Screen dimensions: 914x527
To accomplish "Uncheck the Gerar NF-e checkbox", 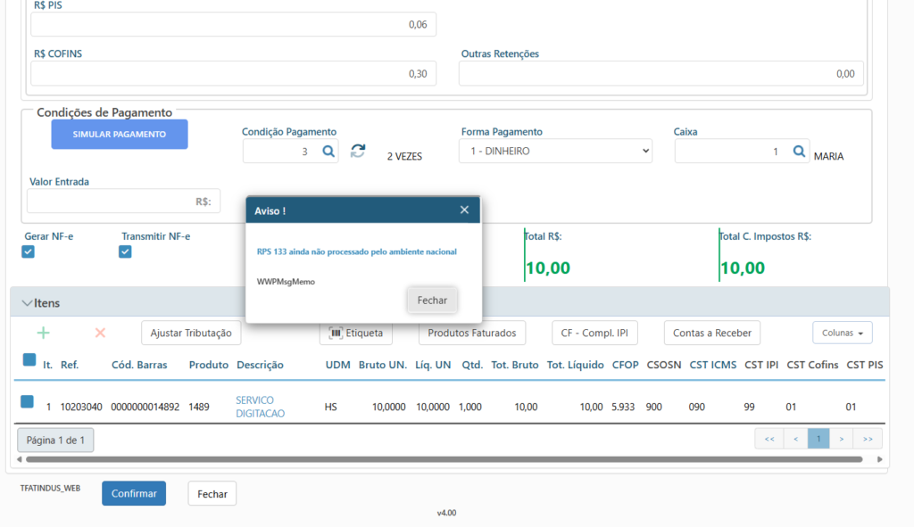I will coord(29,252).
